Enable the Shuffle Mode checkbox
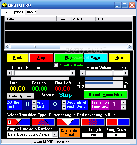Viewport: 137px width, 145px height. coord(56,65)
